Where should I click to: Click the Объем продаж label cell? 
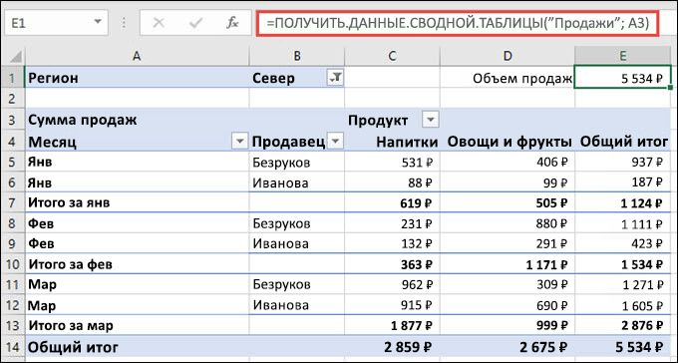[x=508, y=78]
